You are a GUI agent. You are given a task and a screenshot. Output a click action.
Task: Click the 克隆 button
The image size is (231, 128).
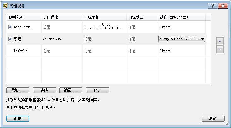(44, 90)
